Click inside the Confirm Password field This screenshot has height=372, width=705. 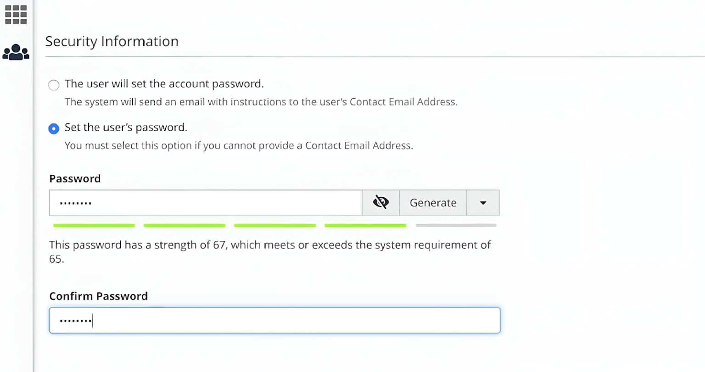coord(274,320)
